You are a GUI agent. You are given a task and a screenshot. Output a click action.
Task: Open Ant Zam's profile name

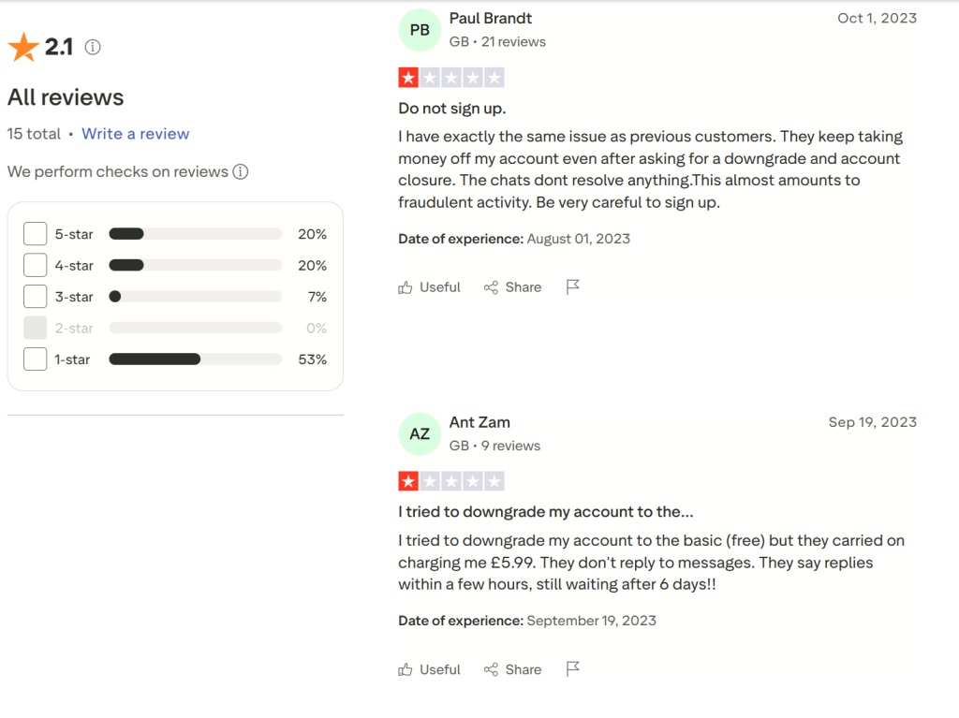(x=479, y=422)
